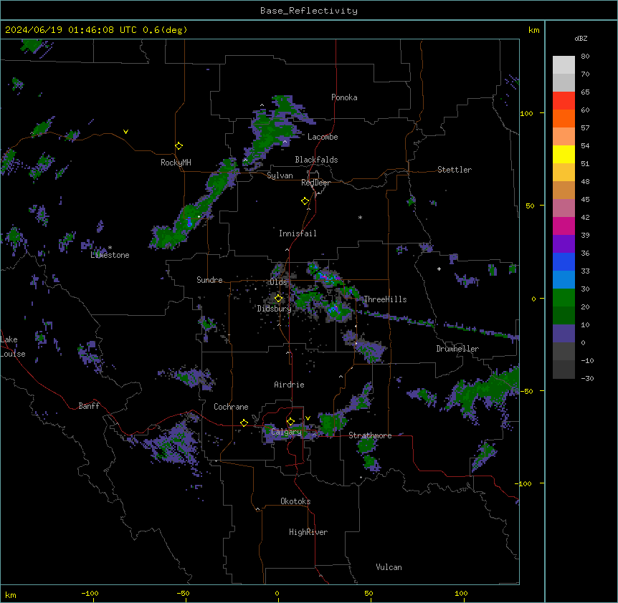Click the ThreeHills label
This screenshot has width=618, height=603.
385,299
